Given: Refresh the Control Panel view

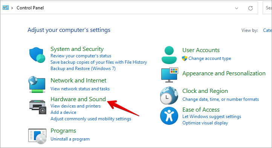Looking at the screenshot, I should [250, 8].
